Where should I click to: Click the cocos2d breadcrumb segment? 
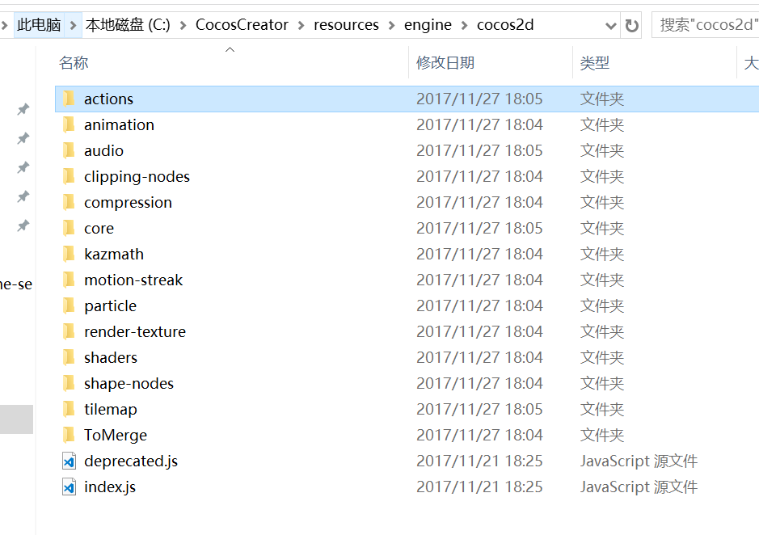tap(505, 25)
